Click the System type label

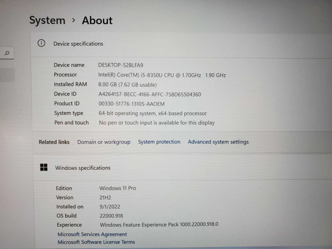click(x=68, y=113)
